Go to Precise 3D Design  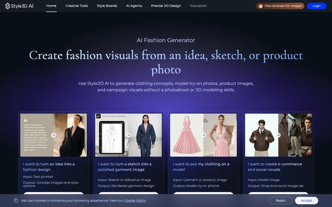pyautogui.click(x=166, y=6)
